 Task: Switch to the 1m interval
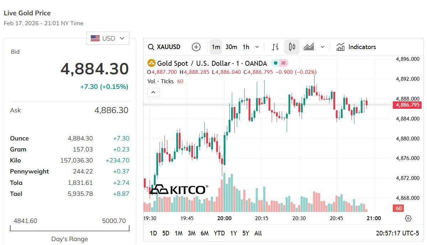[216, 47]
